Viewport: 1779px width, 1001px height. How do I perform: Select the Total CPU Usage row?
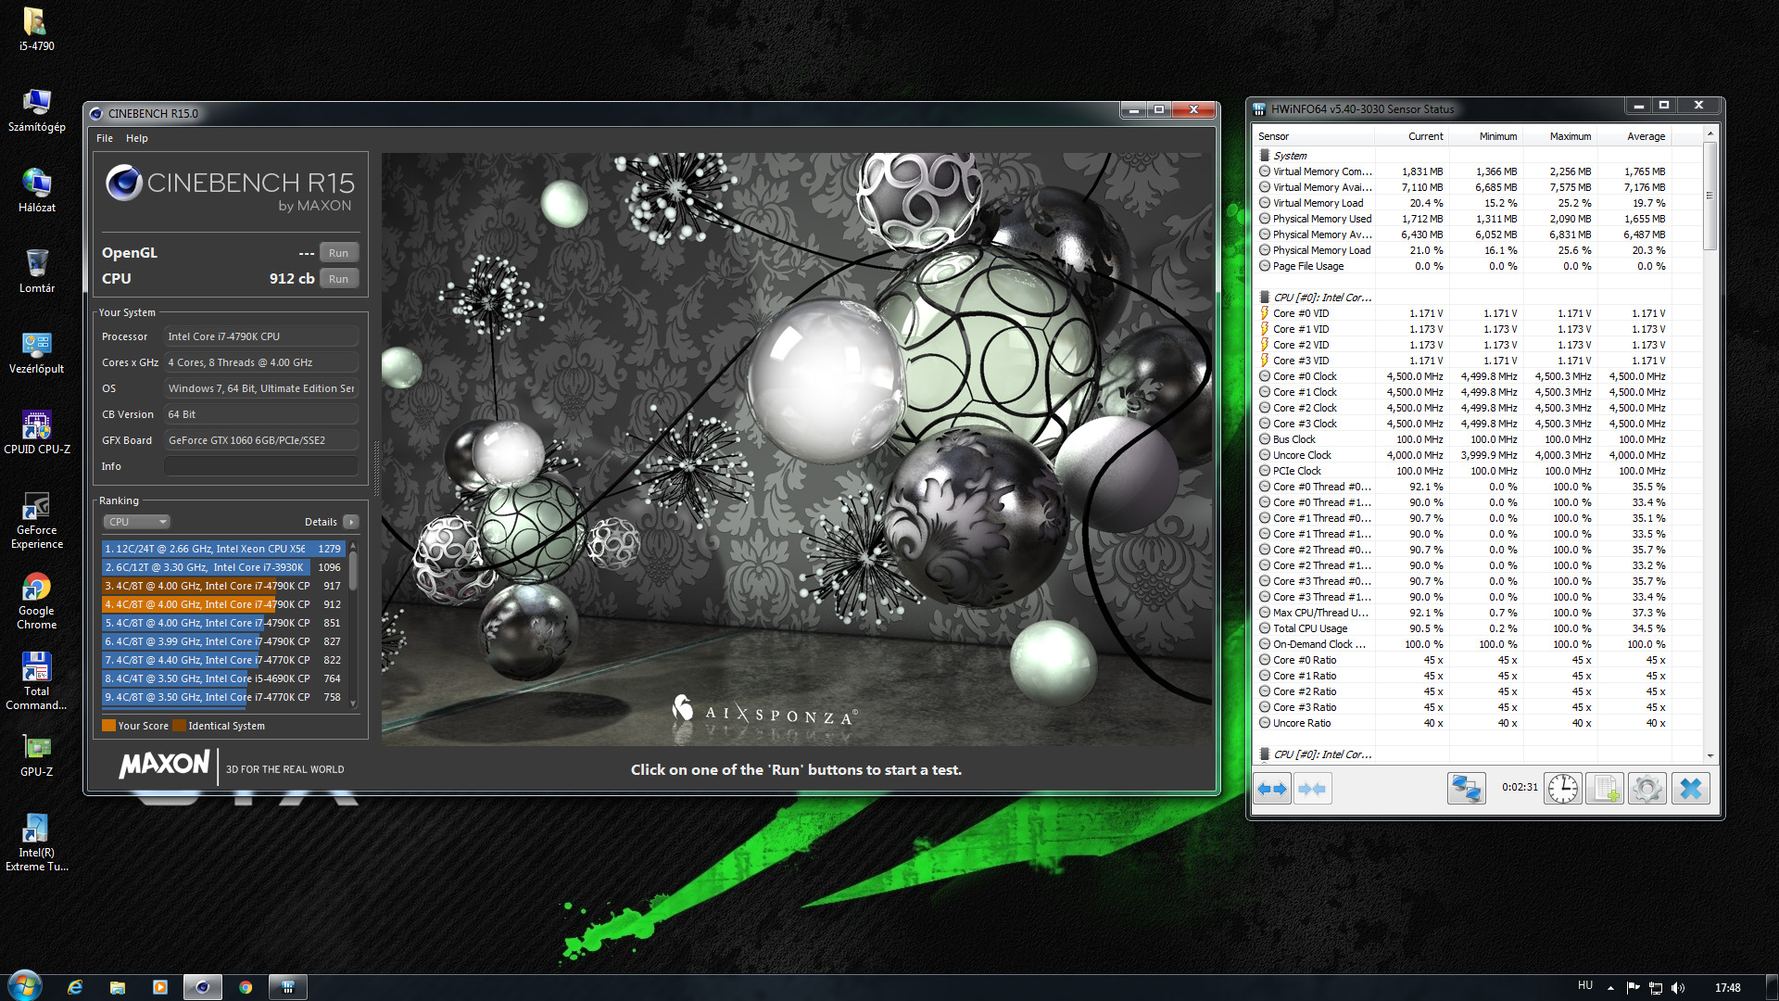[1478, 628]
